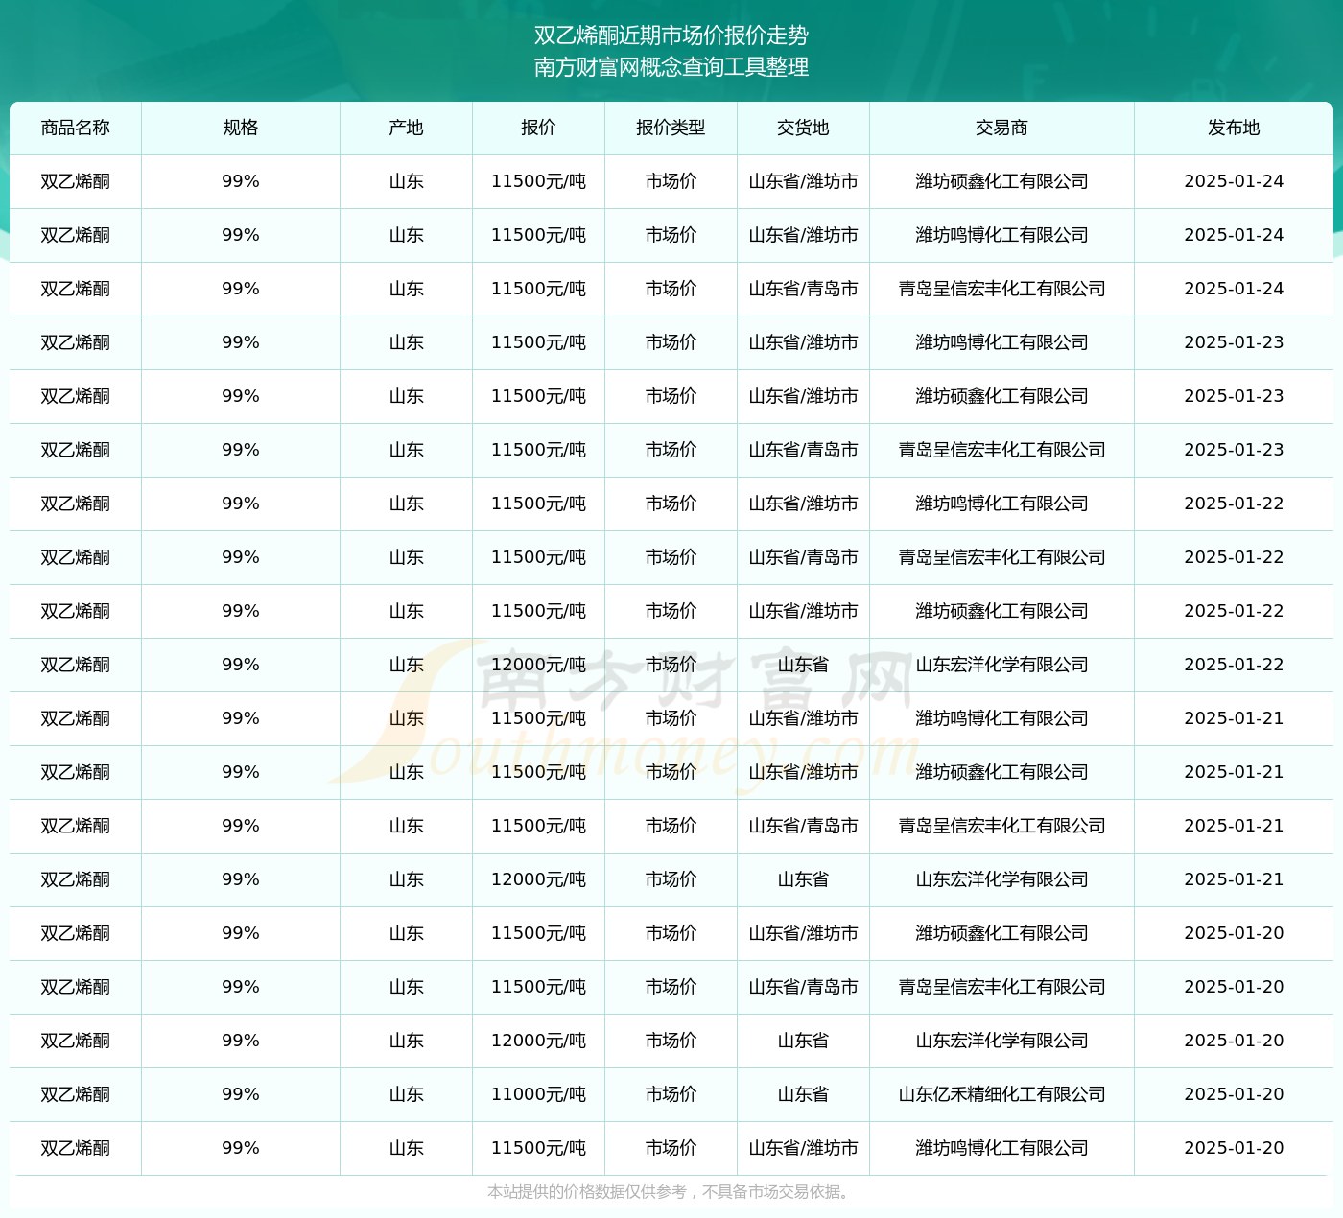Click date 2025-01-21 in the 山东宏洋化学 row

click(x=1235, y=879)
